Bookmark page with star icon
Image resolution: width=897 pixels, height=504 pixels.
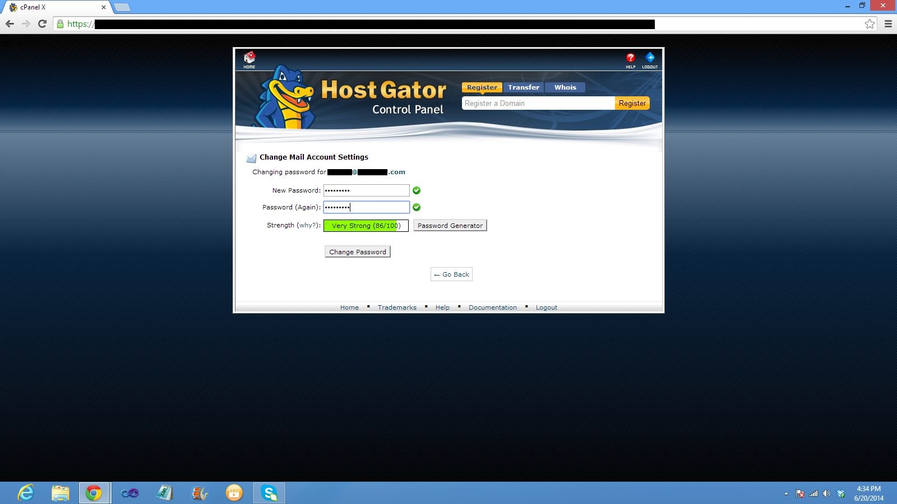pyautogui.click(x=870, y=24)
